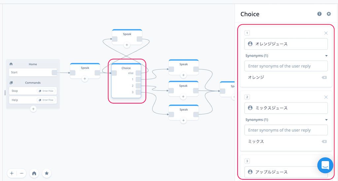Click synonyms input field for choice 1
Screen dimensions: 338x181
(286, 66)
